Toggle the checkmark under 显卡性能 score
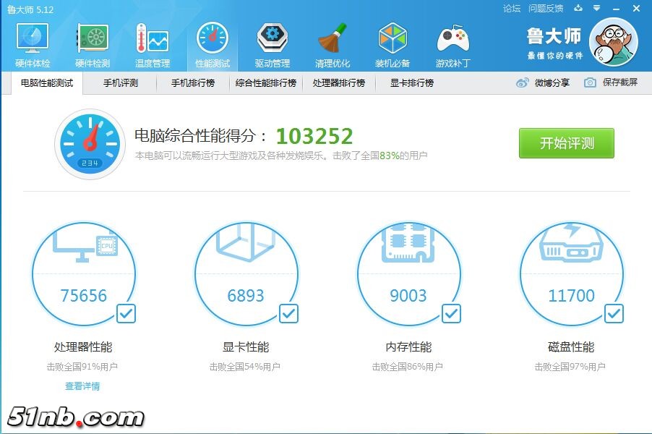Screen dimensions: 652x434 pyautogui.click(x=288, y=314)
